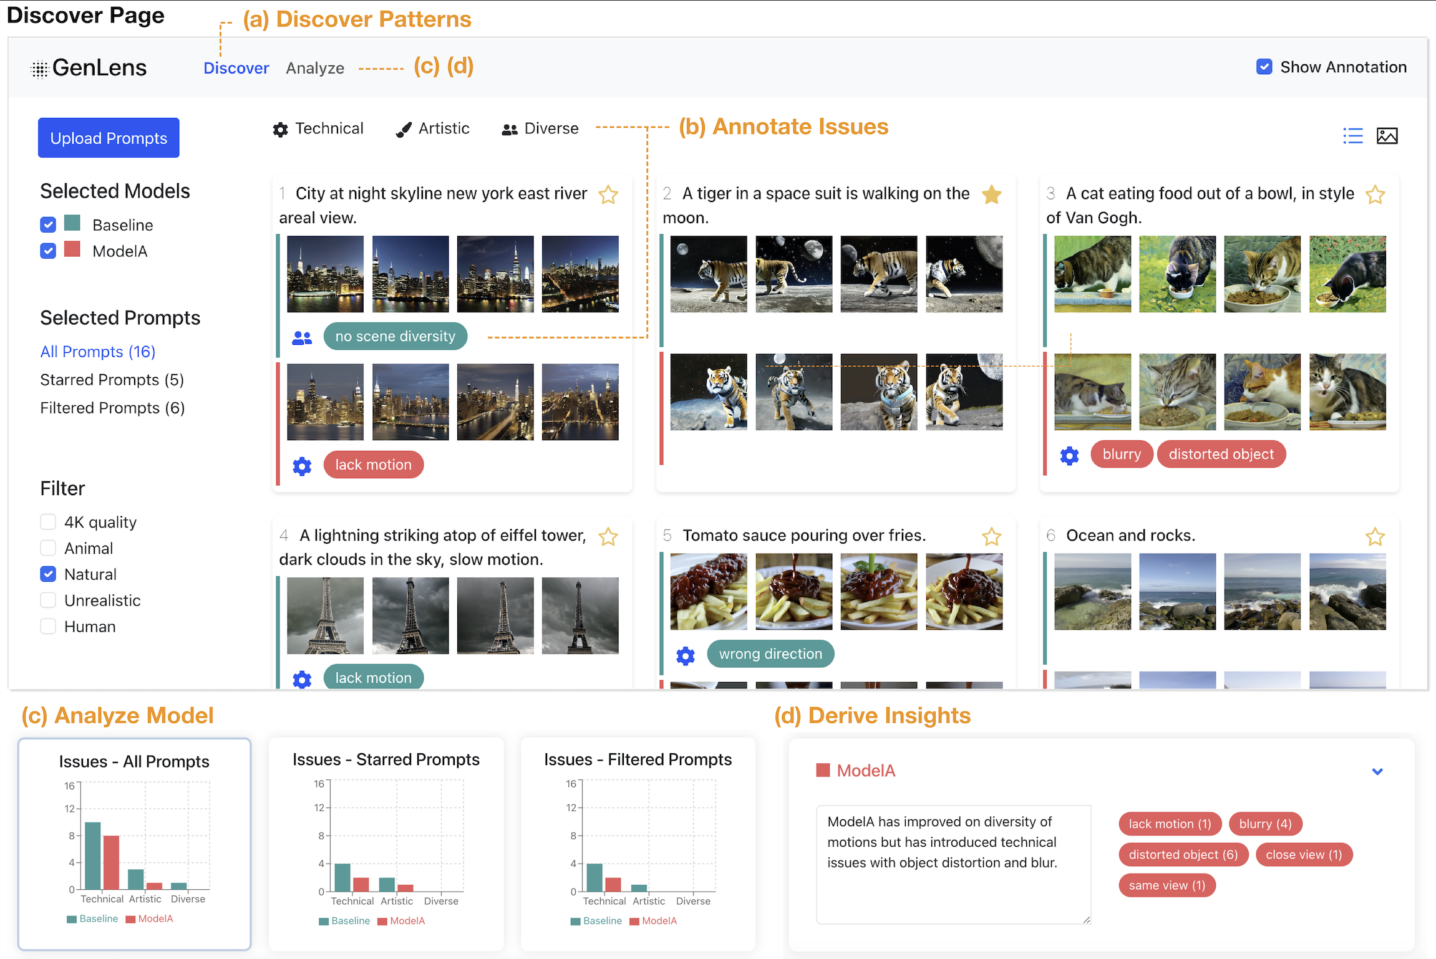Click gear icon beside wrong direction tag

click(686, 655)
